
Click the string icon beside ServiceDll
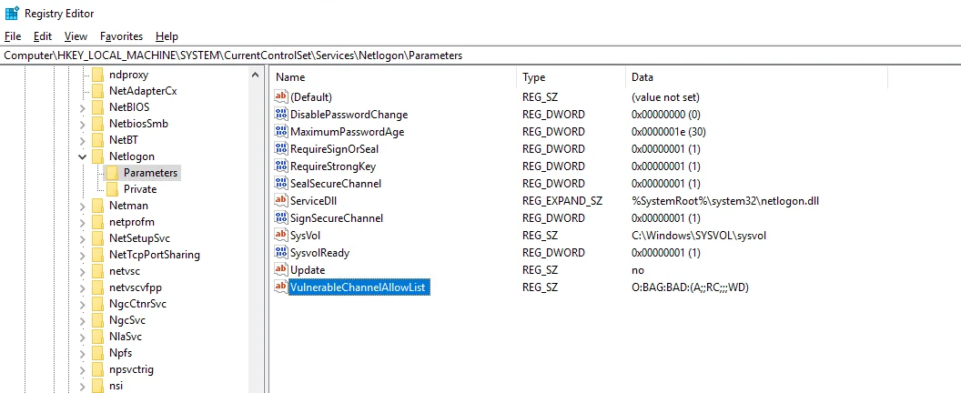coord(280,200)
